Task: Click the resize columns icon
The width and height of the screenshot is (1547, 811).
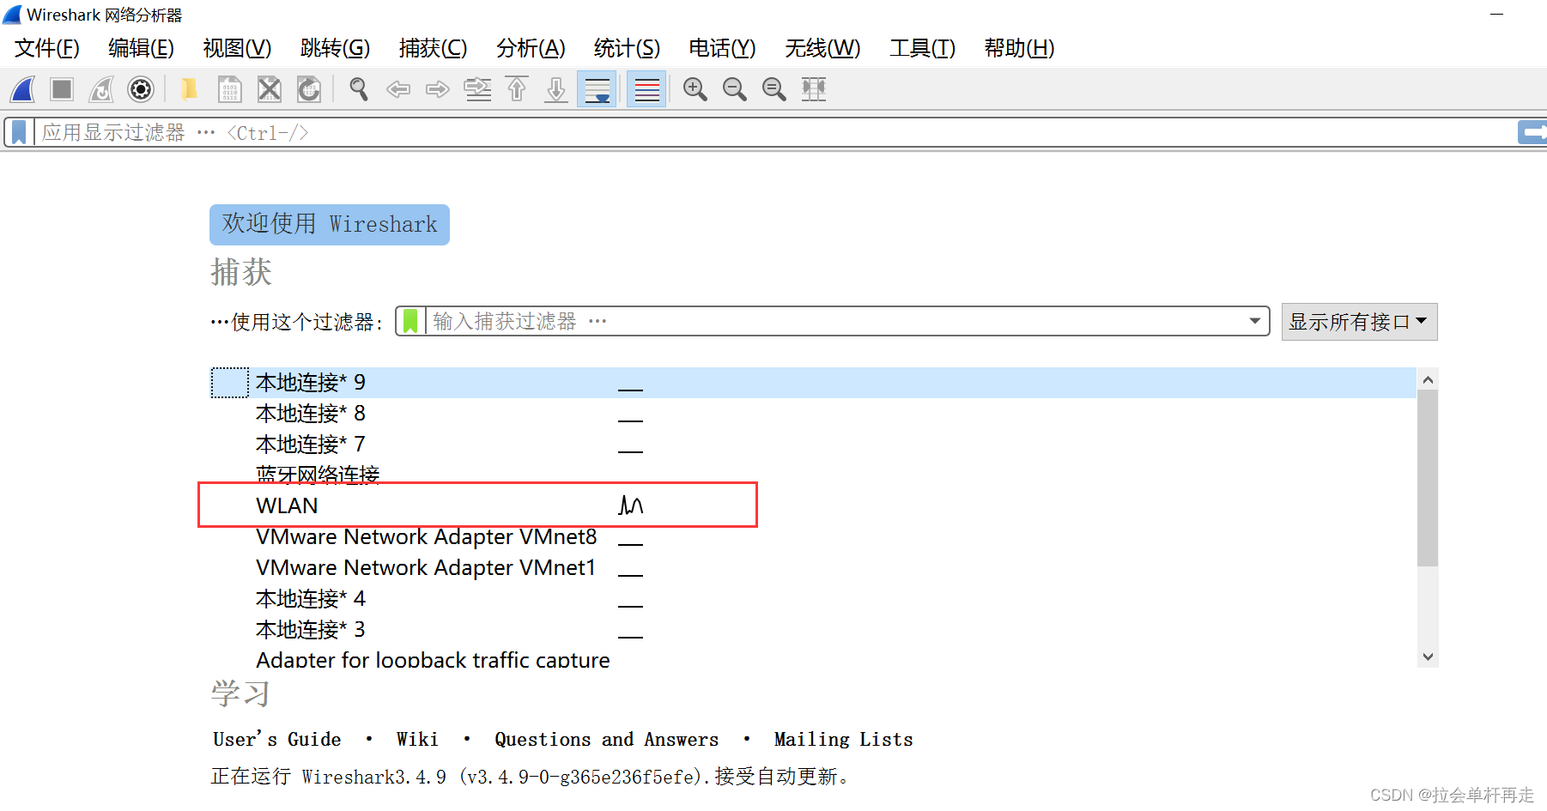Action: [x=814, y=89]
